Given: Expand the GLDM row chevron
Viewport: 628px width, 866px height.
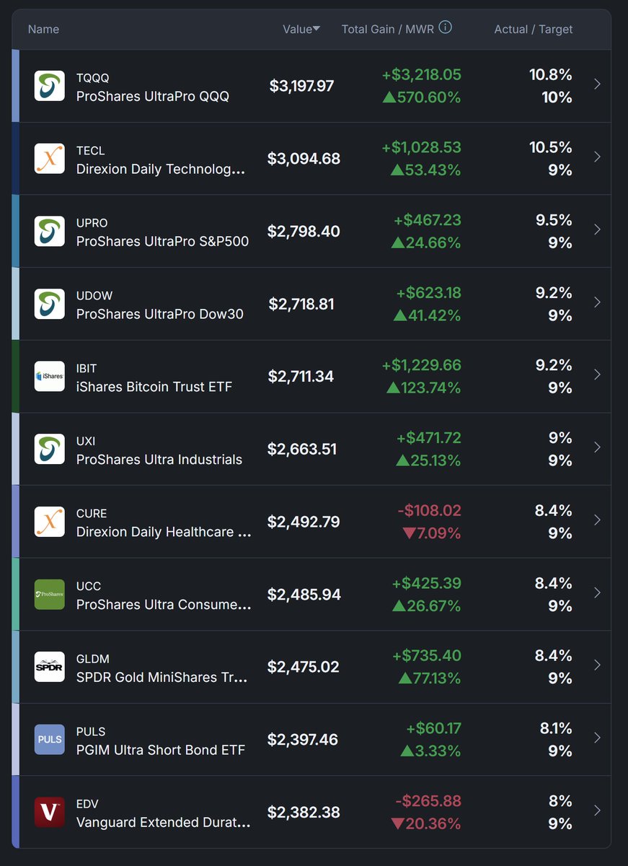Looking at the screenshot, I should (x=597, y=665).
